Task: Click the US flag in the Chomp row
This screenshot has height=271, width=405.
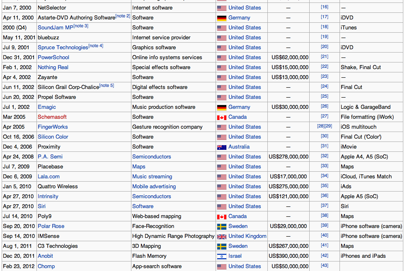Action: 222,266
